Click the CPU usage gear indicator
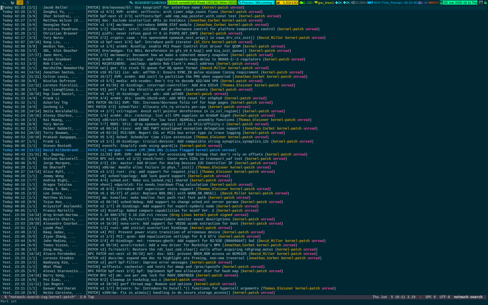488x305 pixels. pyautogui.click(x=359, y=3)
